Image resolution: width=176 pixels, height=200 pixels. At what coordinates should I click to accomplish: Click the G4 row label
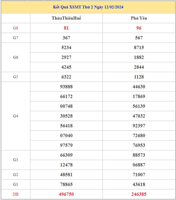click(16, 116)
